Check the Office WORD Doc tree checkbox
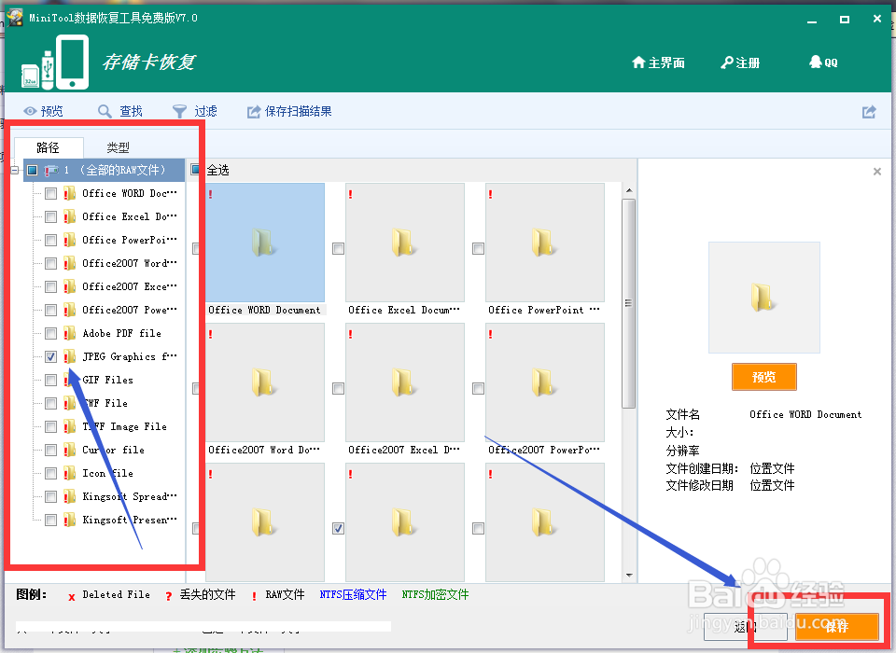This screenshot has height=653, width=896. coord(50,194)
